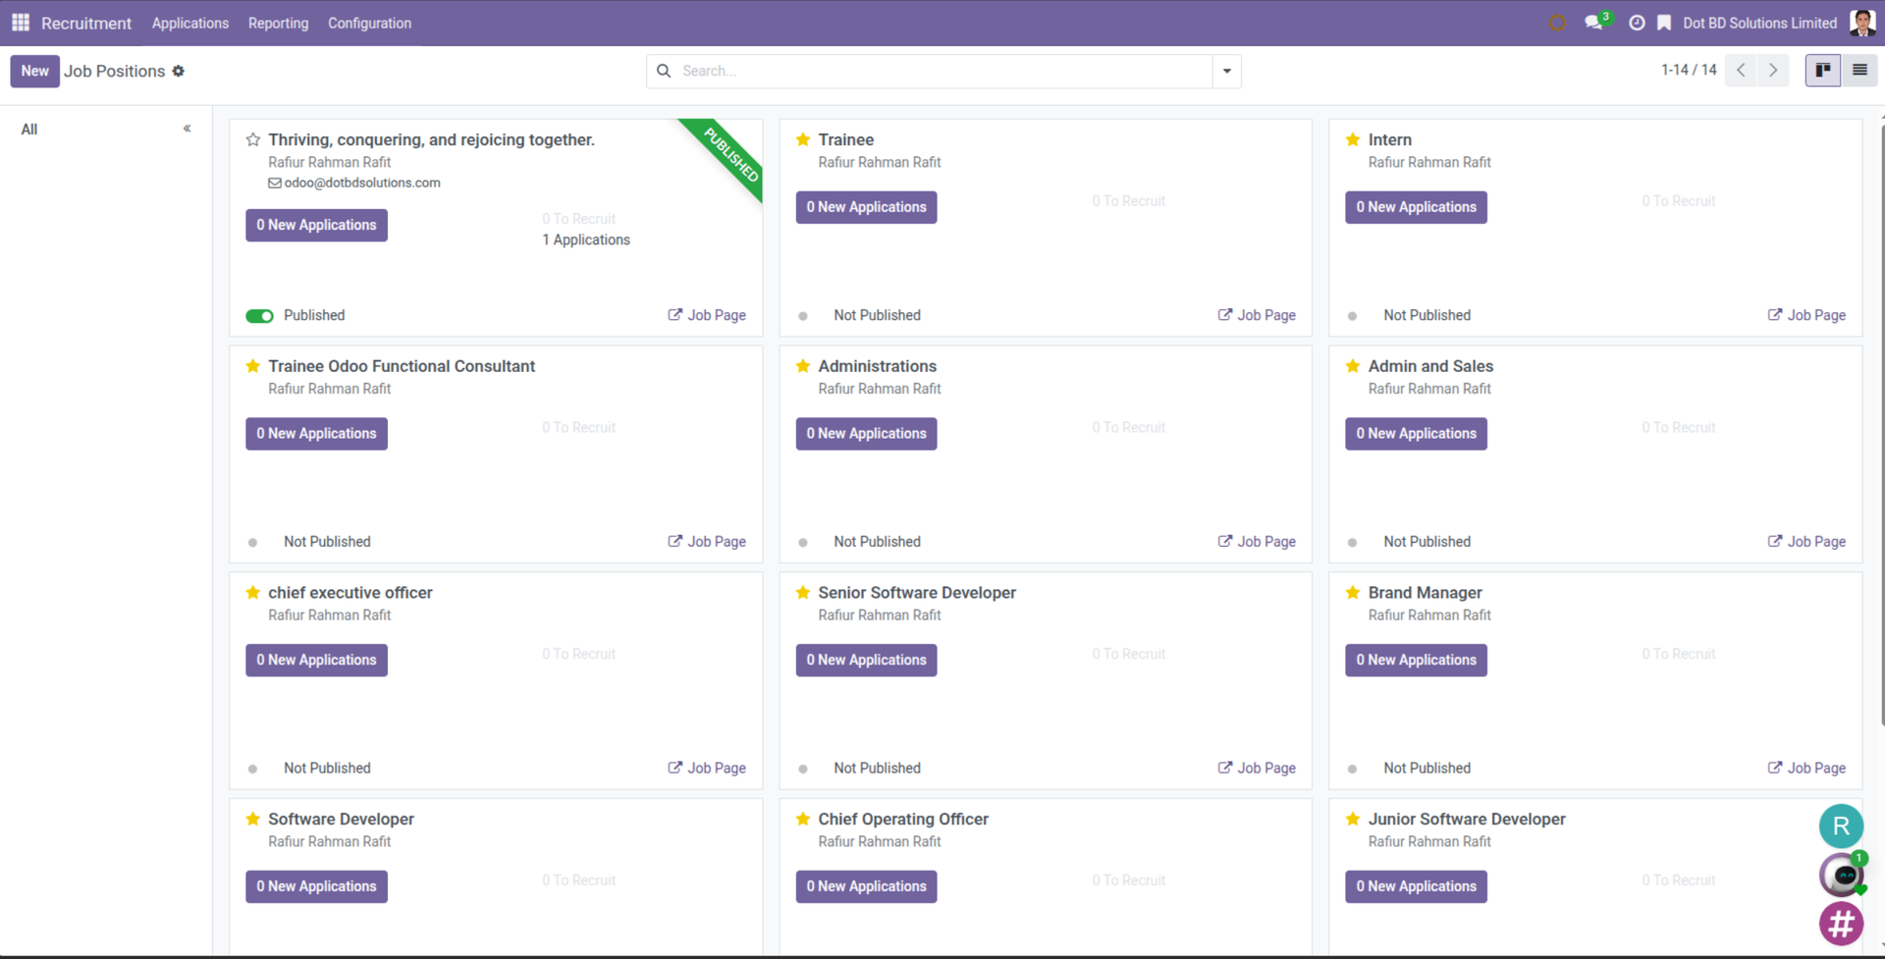
Task: Open Job Page link for Admin and Sales
Action: (1806, 542)
